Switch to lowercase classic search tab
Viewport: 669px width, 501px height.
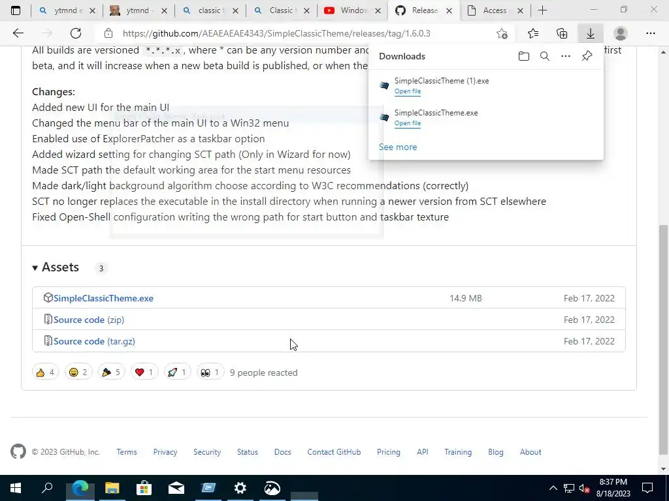[210, 10]
